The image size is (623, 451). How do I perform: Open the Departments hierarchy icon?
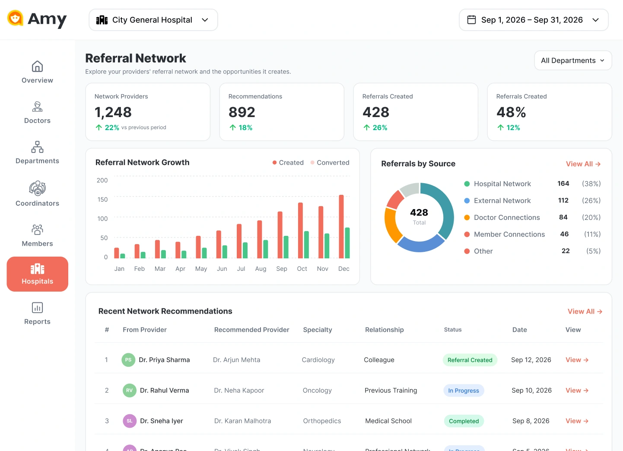click(x=37, y=147)
